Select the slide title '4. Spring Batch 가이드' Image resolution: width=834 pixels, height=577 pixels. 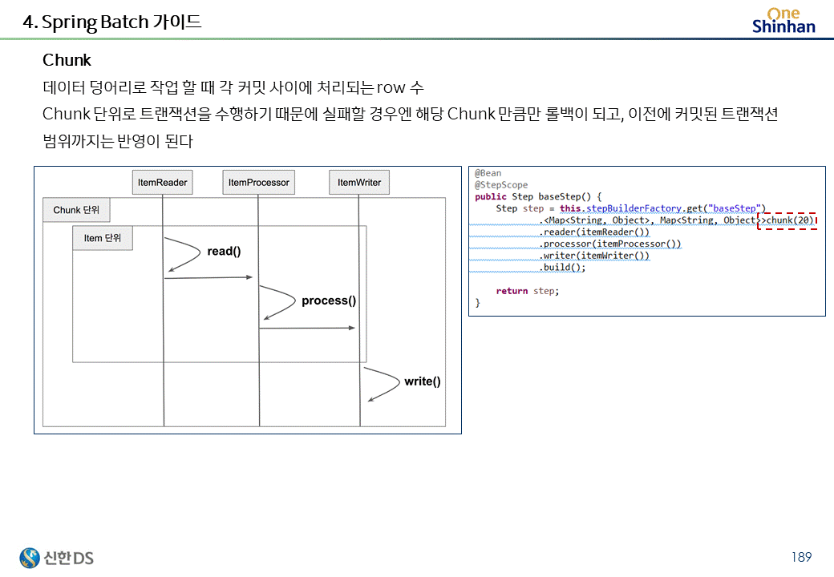tap(112, 22)
